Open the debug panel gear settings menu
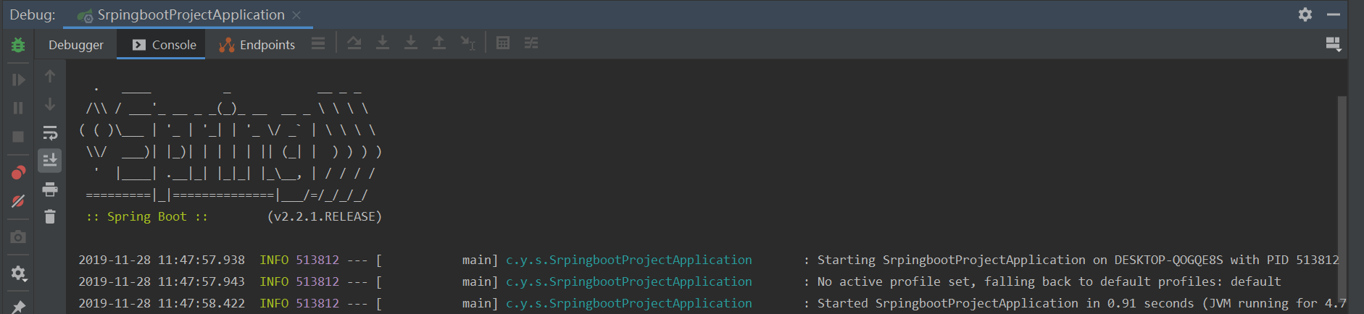1364x314 pixels. (x=1305, y=14)
